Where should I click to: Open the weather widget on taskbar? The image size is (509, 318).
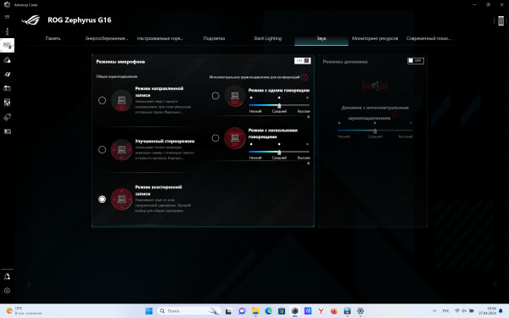(x=25, y=311)
